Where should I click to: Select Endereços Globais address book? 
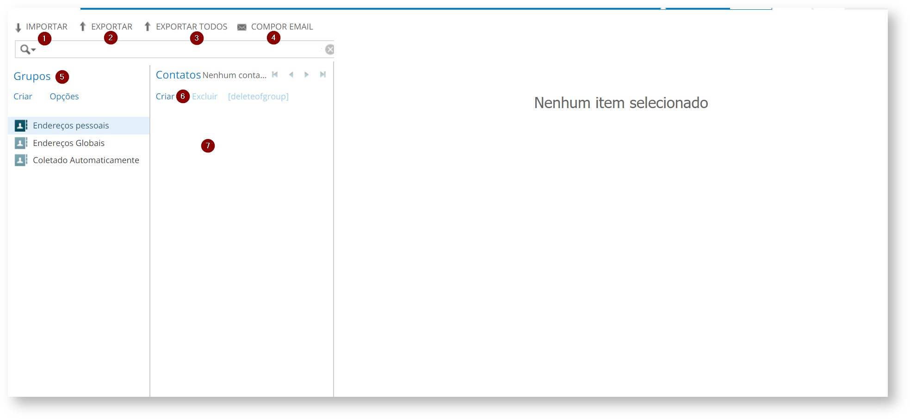point(68,143)
